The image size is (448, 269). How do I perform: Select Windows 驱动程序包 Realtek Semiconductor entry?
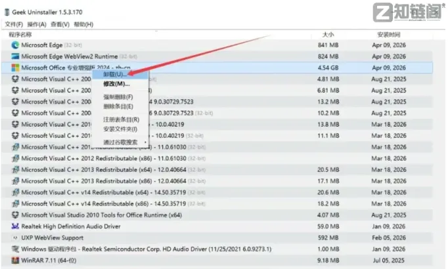pos(146,249)
